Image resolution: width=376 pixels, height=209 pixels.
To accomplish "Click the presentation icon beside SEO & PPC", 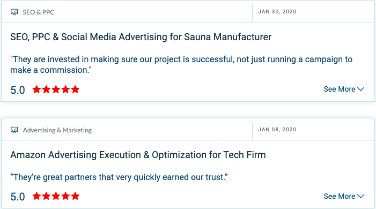I will coord(14,12).
